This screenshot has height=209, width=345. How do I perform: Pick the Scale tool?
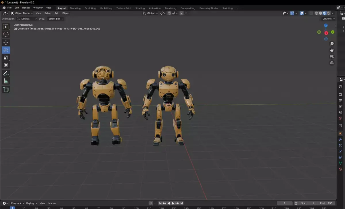[x=6, y=57]
